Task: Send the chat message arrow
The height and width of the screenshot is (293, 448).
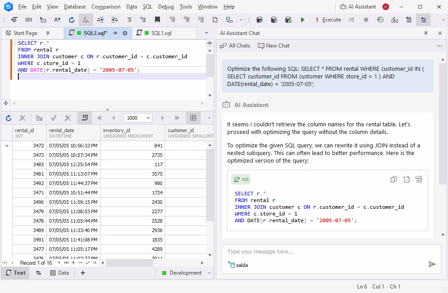Action: pyautogui.click(x=432, y=264)
